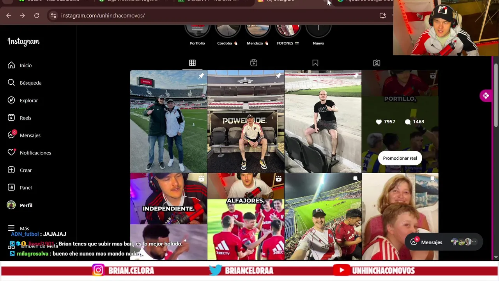Switch to Liga Profesional Argentina tab
The image size is (499, 281).
[x=133, y=1]
